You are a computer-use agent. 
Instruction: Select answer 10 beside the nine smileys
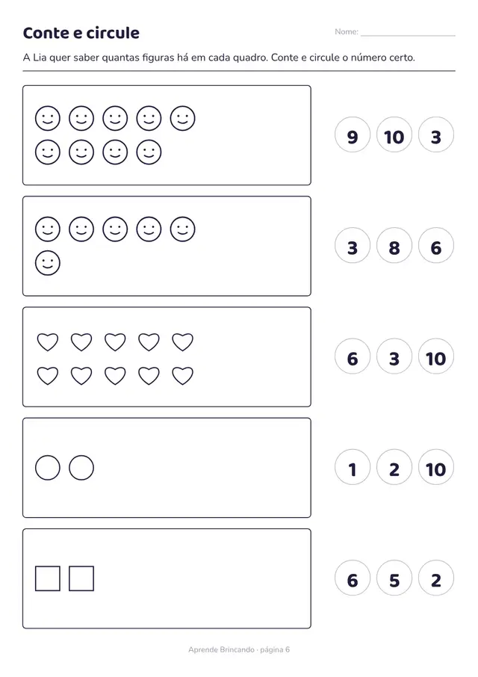[394, 135]
